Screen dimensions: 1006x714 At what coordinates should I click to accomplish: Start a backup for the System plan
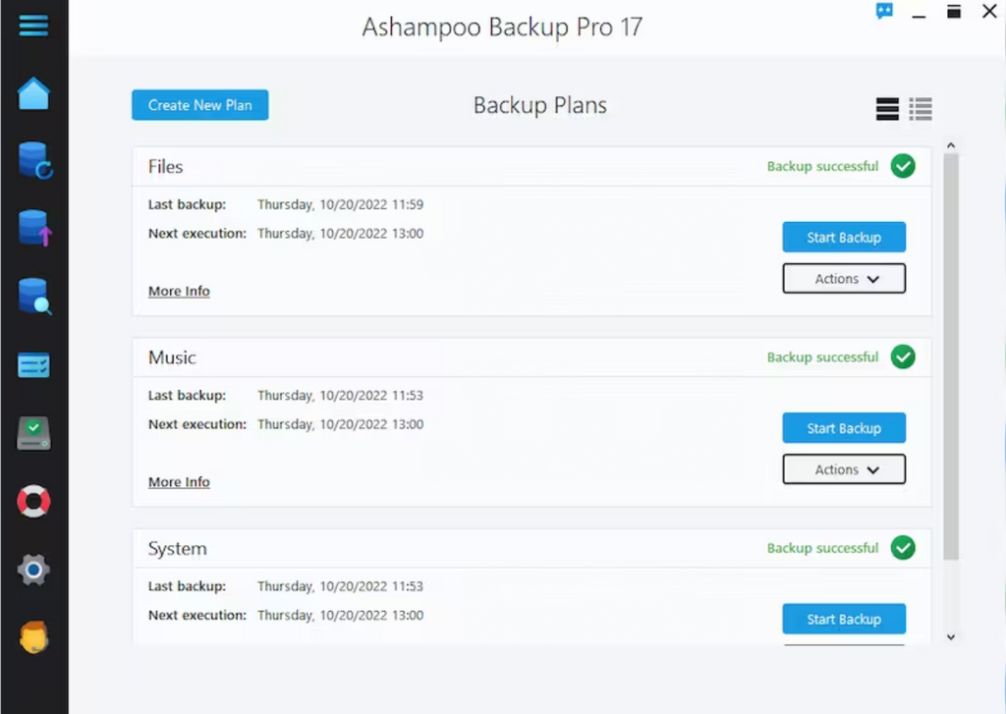coord(843,619)
